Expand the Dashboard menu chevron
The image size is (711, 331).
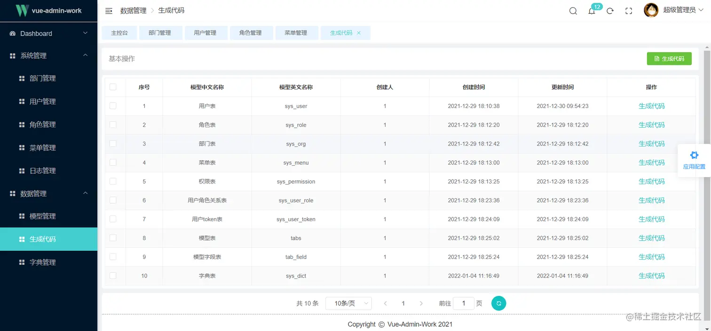[x=85, y=33]
